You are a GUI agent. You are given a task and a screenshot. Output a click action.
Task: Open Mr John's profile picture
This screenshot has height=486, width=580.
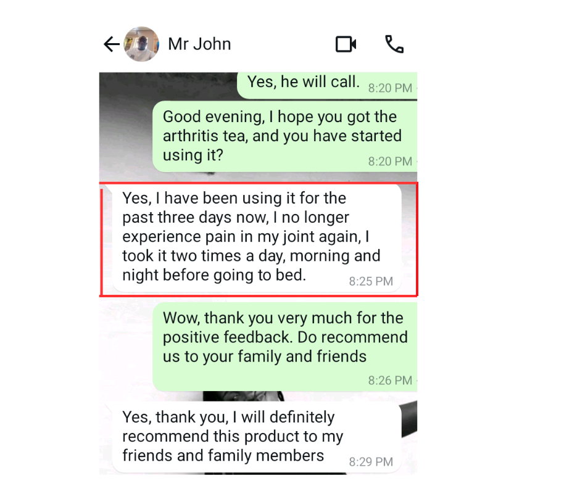click(x=141, y=44)
